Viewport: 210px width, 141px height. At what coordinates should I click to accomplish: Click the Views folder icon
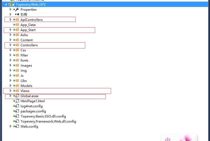(17, 91)
